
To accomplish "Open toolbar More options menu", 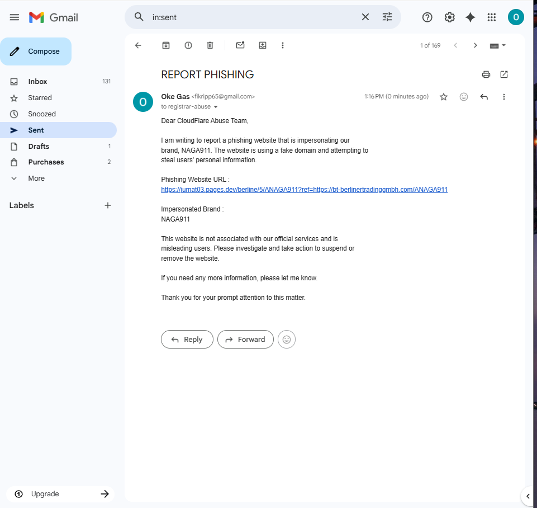I will (x=283, y=45).
